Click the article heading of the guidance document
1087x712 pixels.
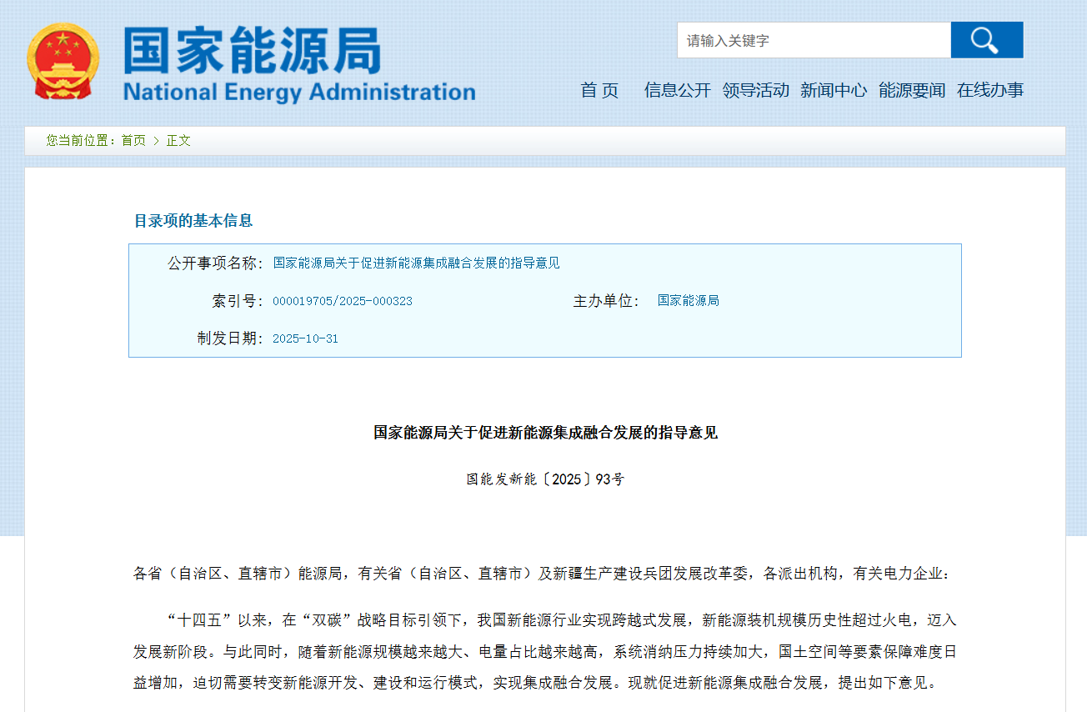pyautogui.click(x=543, y=433)
